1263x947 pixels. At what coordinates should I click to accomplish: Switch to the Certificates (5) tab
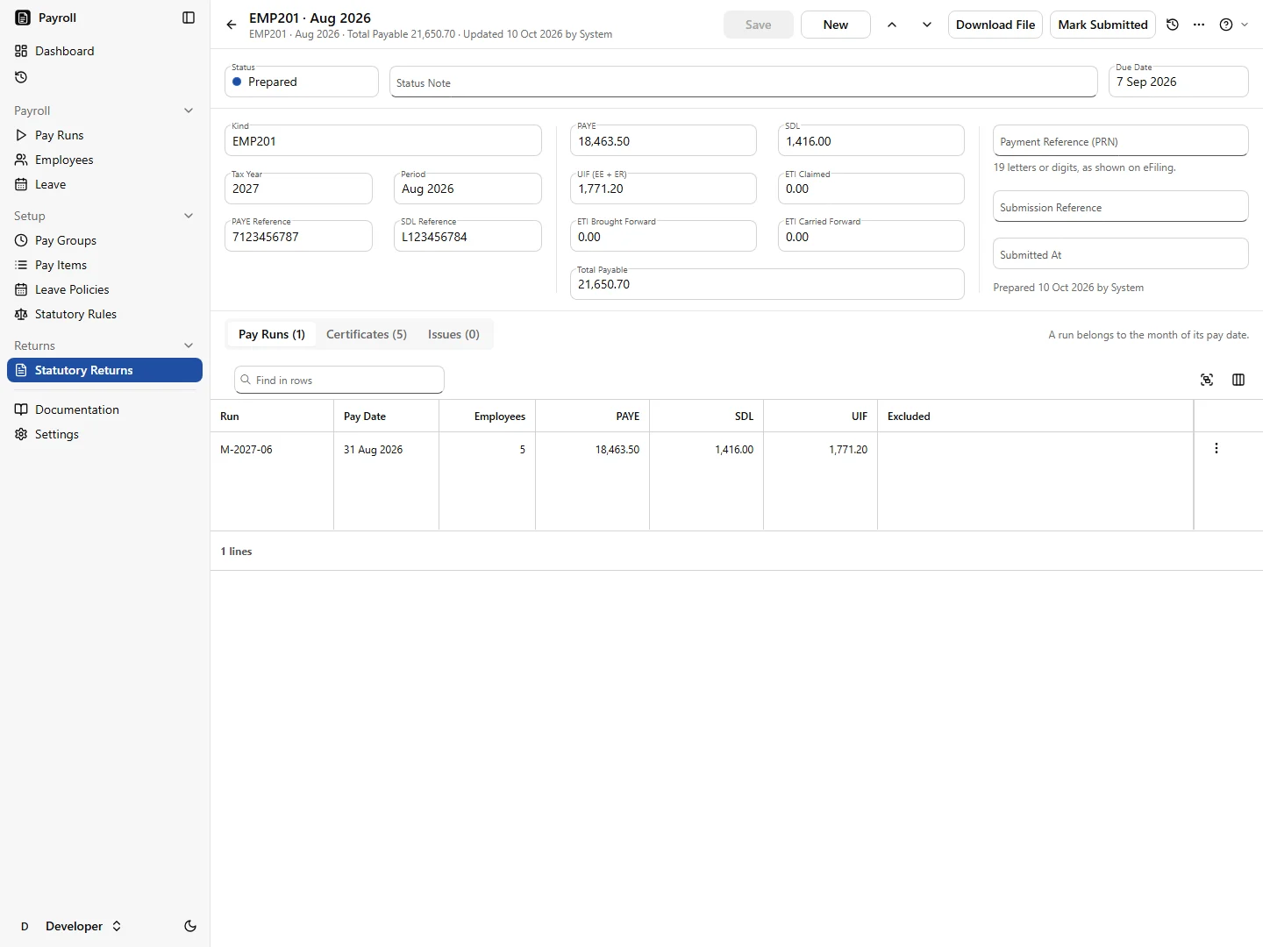[367, 334]
